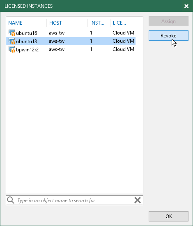Click instance count in ubuntu18 row

[x=91, y=41]
